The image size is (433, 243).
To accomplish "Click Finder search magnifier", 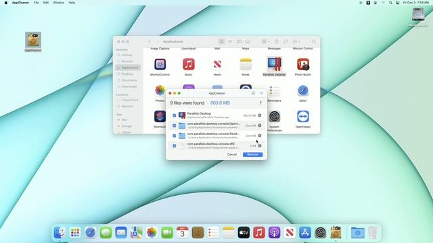I will pos(314,42).
